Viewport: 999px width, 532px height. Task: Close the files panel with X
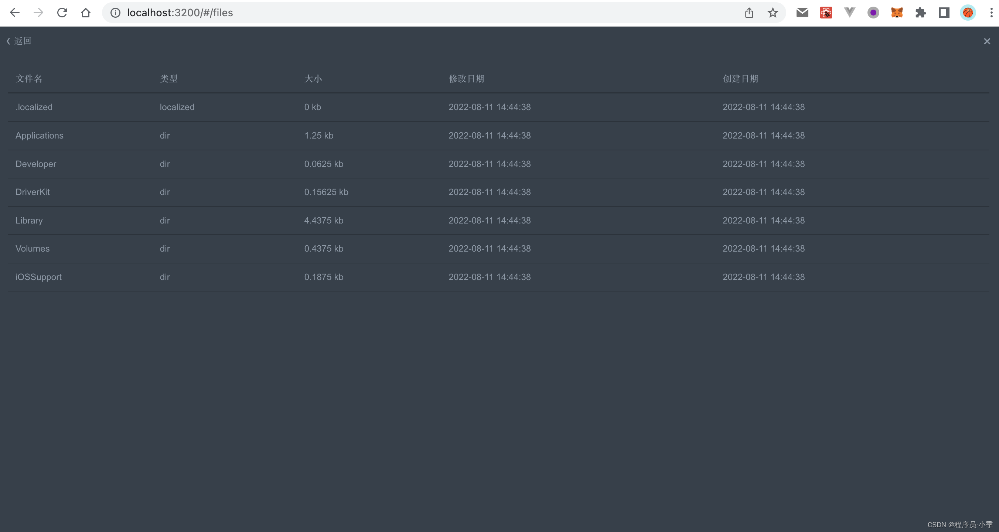(987, 41)
